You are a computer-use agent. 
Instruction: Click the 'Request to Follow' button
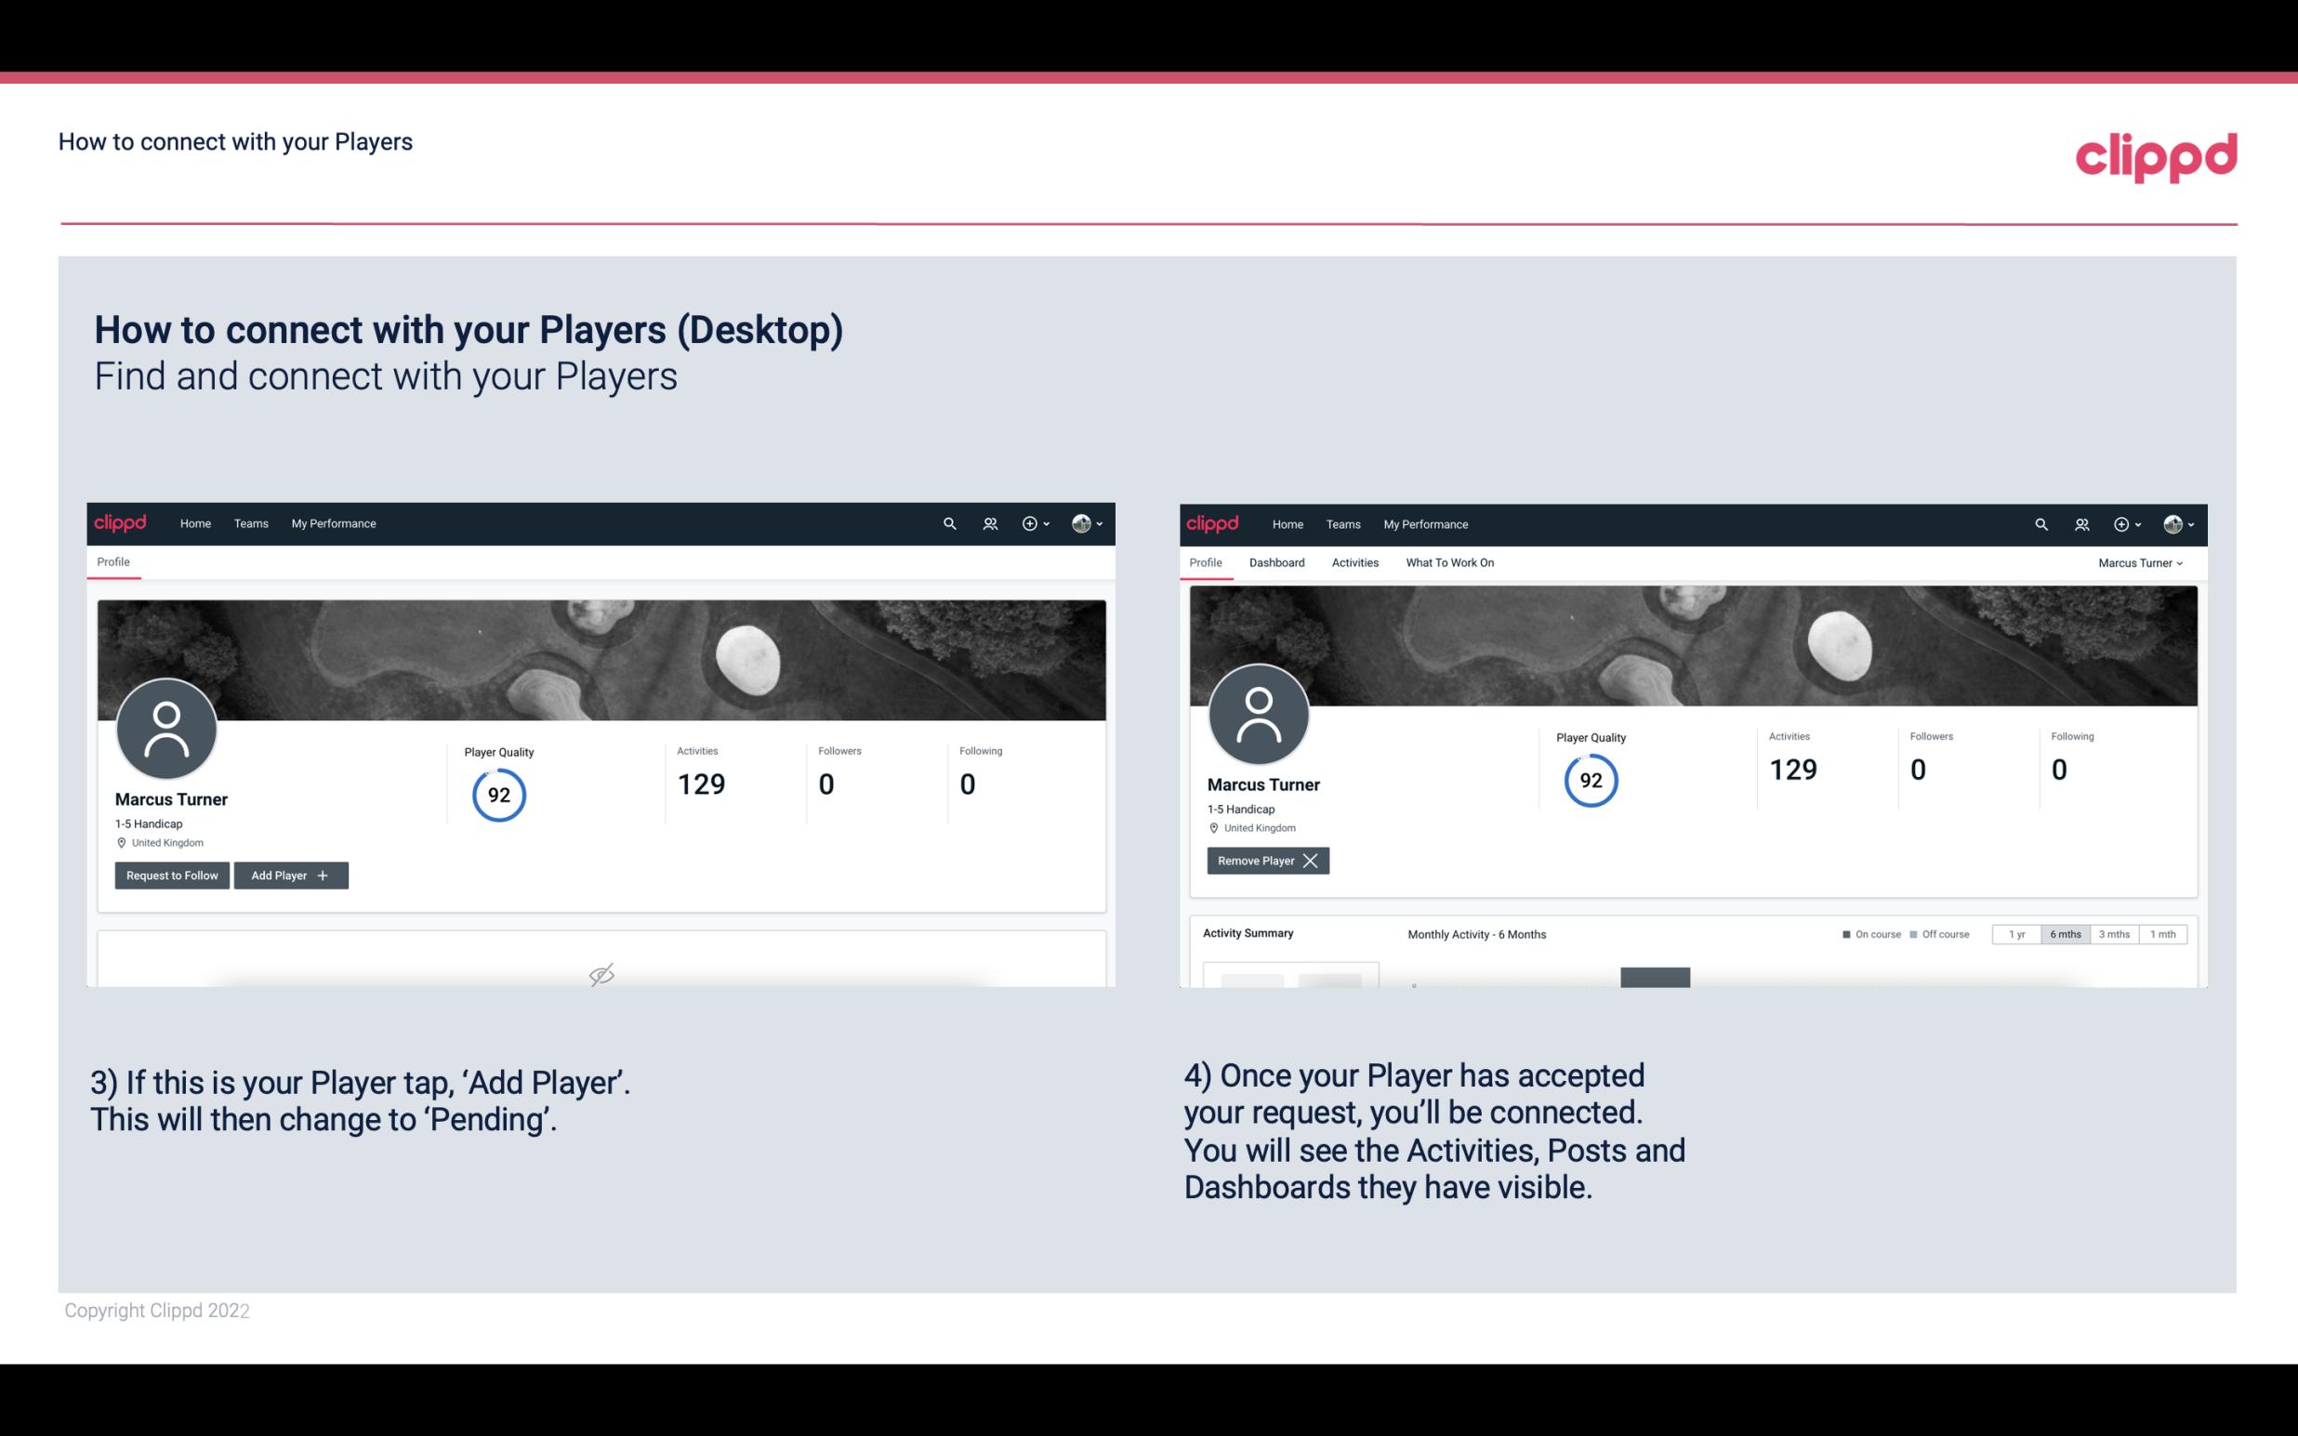(170, 874)
